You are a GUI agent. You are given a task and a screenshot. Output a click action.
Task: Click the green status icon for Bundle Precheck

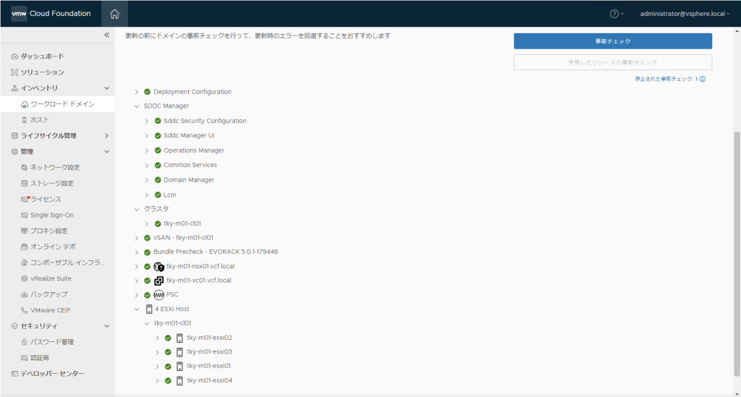point(148,252)
